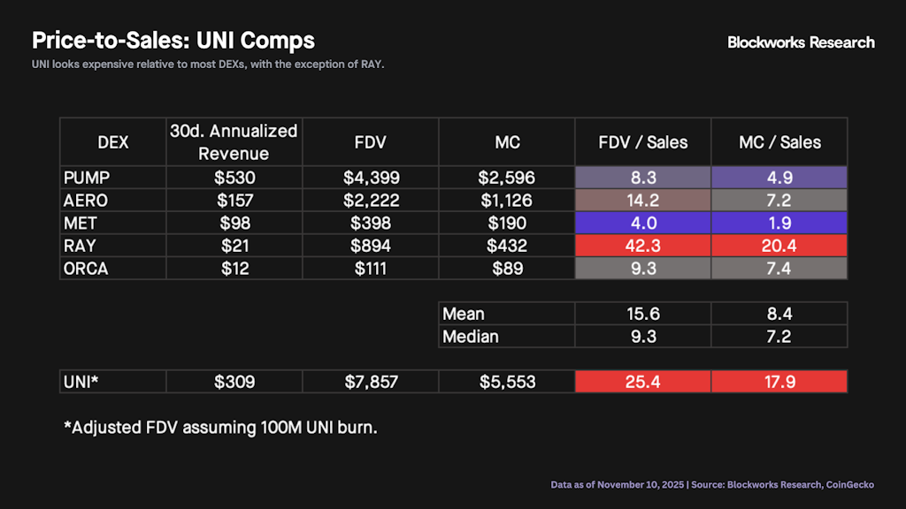The image size is (906, 509).
Task: Select the 'Price-to-Sales: UNI Comps' title
Action: tap(173, 41)
